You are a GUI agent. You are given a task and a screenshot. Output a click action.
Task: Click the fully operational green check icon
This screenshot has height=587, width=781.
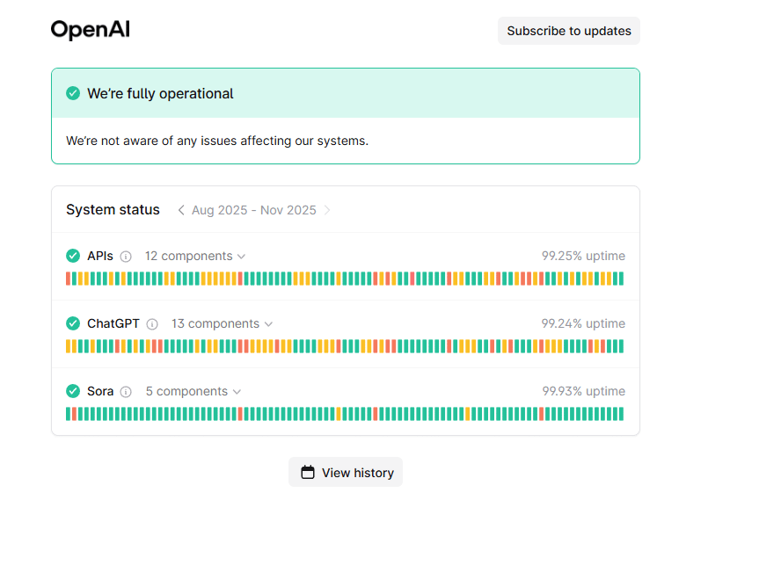73,93
